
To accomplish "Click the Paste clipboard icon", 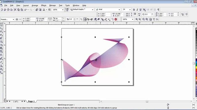I will click(22, 9).
